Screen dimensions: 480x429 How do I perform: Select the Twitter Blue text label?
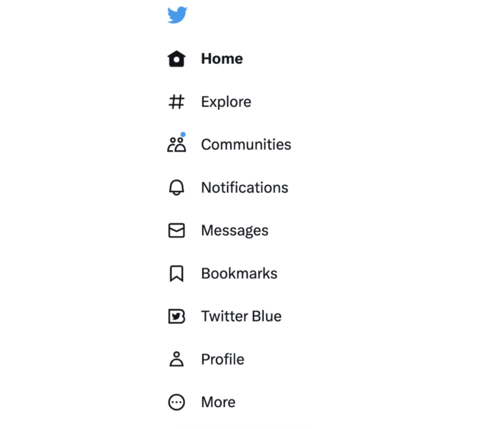[x=241, y=317]
